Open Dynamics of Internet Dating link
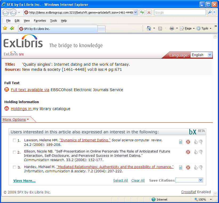The height and width of the screenshot is (203, 219). point(85,140)
